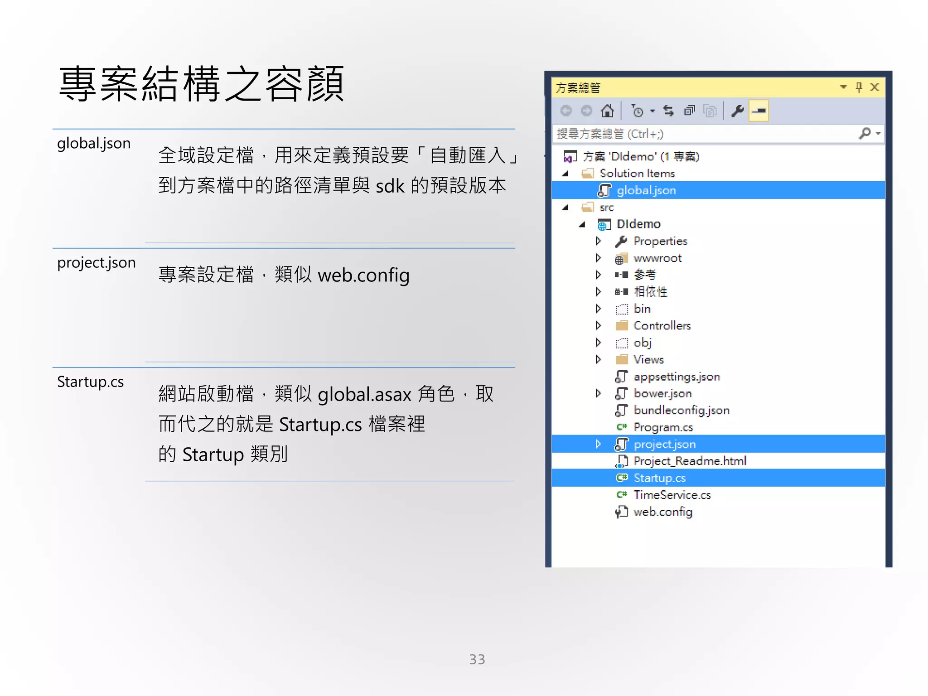Click the back arrow navigation icon
The height and width of the screenshot is (696, 928).
tap(566, 111)
